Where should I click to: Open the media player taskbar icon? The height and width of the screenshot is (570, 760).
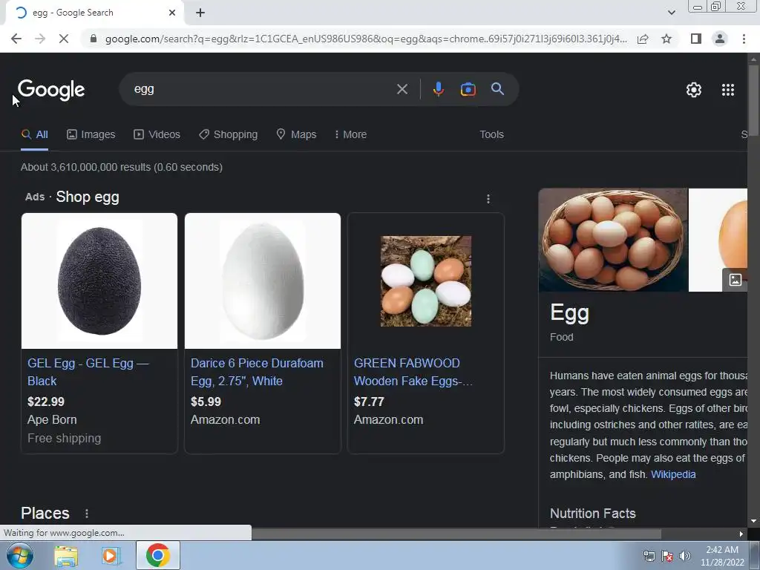[x=111, y=556]
